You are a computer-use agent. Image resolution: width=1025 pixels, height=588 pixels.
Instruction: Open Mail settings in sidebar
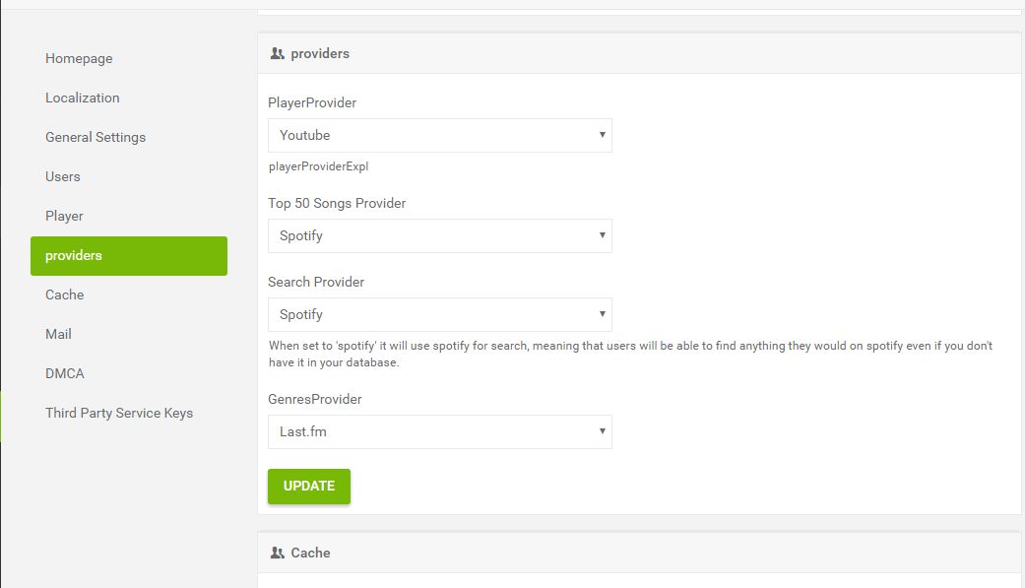click(58, 334)
